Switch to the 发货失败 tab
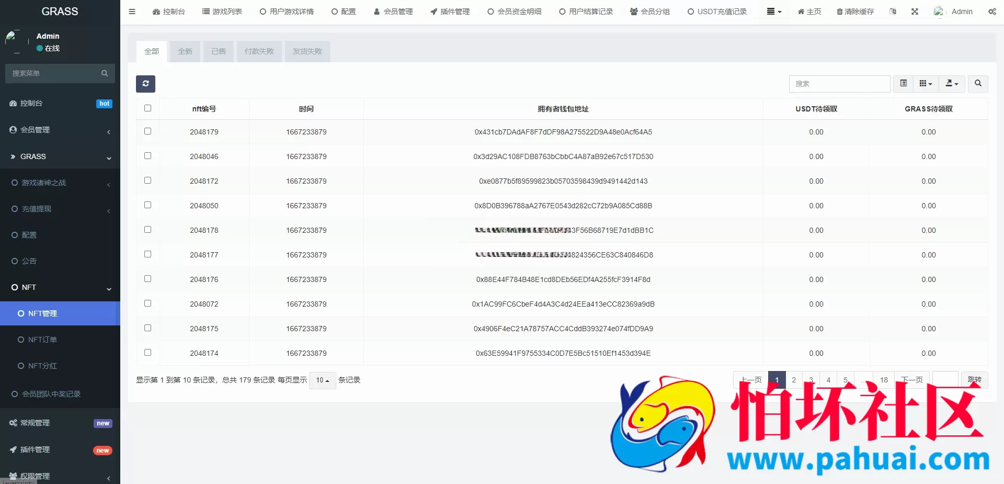The image size is (1004, 484). [307, 51]
